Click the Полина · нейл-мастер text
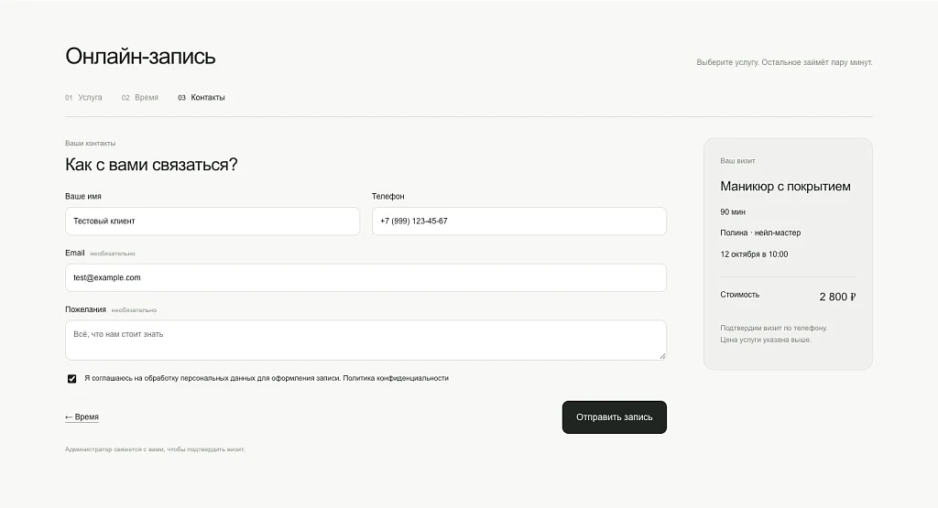Screen dimensions: 938x508 [x=760, y=233]
